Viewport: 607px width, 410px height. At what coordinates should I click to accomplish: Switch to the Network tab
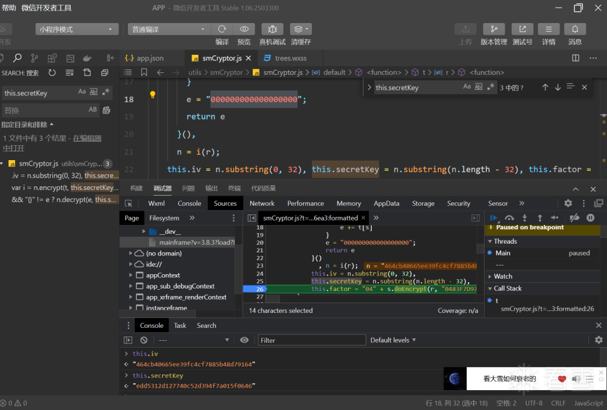point(262,203)
